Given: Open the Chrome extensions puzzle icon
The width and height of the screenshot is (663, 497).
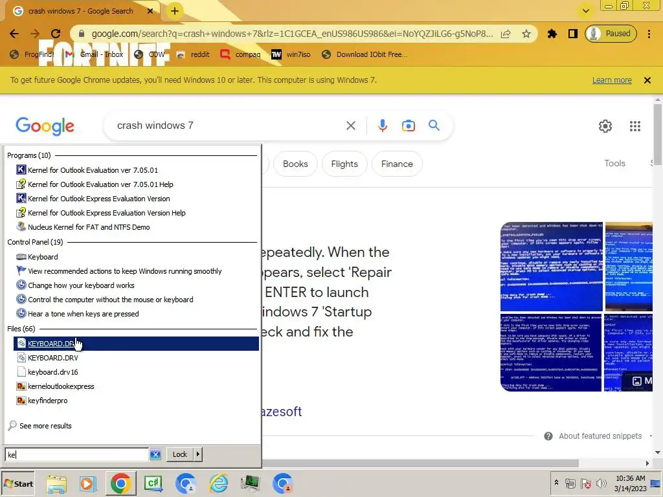Looking at the screenshot, I should click(x=552, y=34).
